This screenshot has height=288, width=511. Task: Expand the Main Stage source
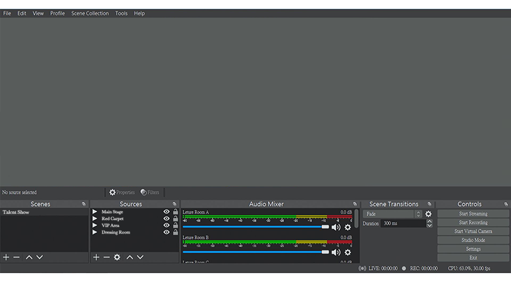point(94,212)
